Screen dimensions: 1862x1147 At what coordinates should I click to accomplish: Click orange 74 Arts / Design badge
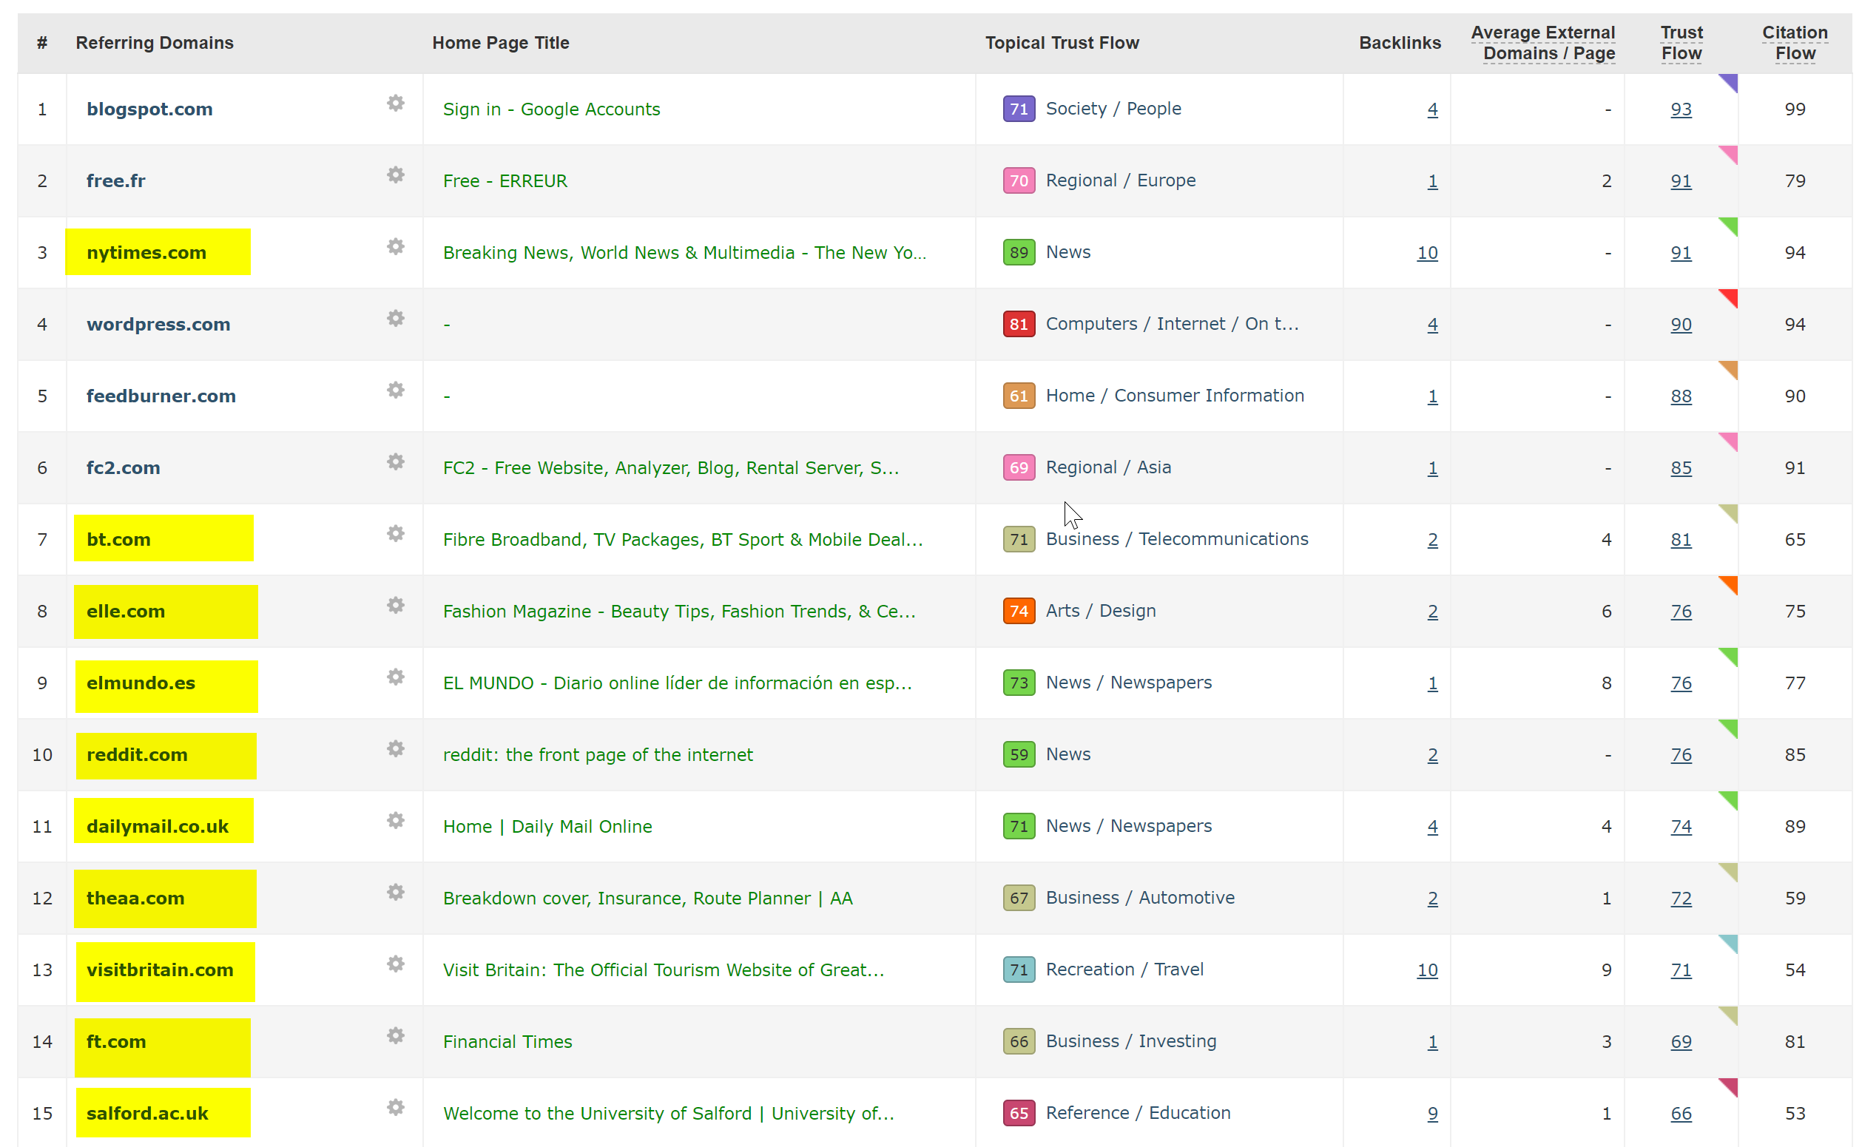click(x=1019, y=612)
